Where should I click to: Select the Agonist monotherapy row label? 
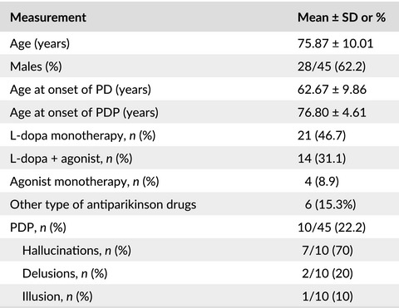[84, 182]
